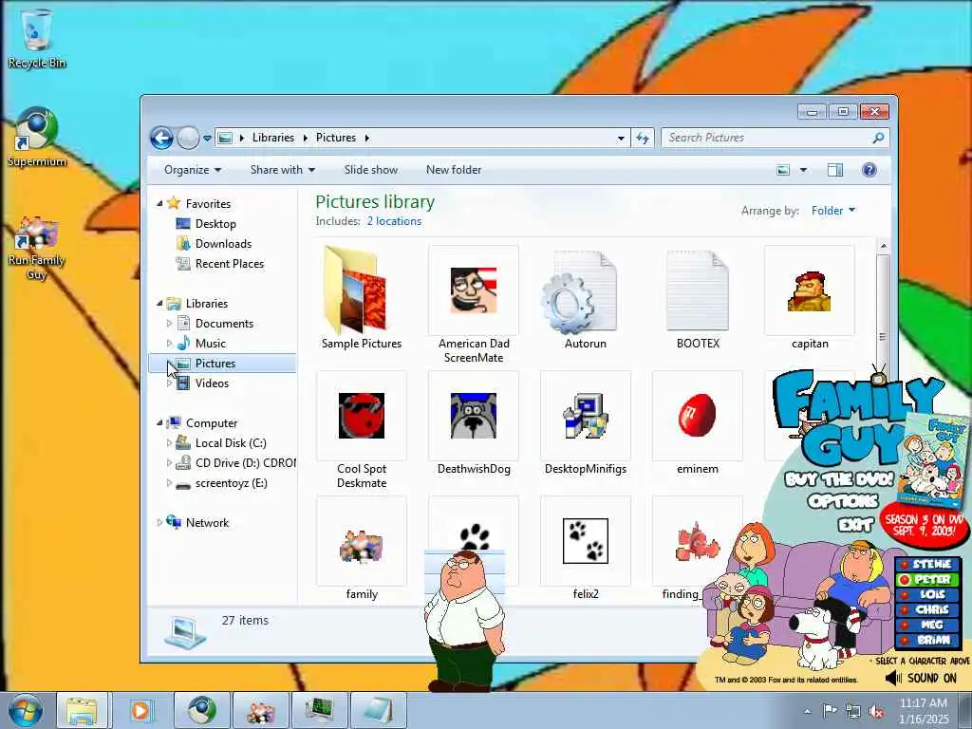Image resolution: width=972 pixels, height=729 pixels.
Task: Toggle SOUND ON in Family Guy panel
Action: pos(922,678)
